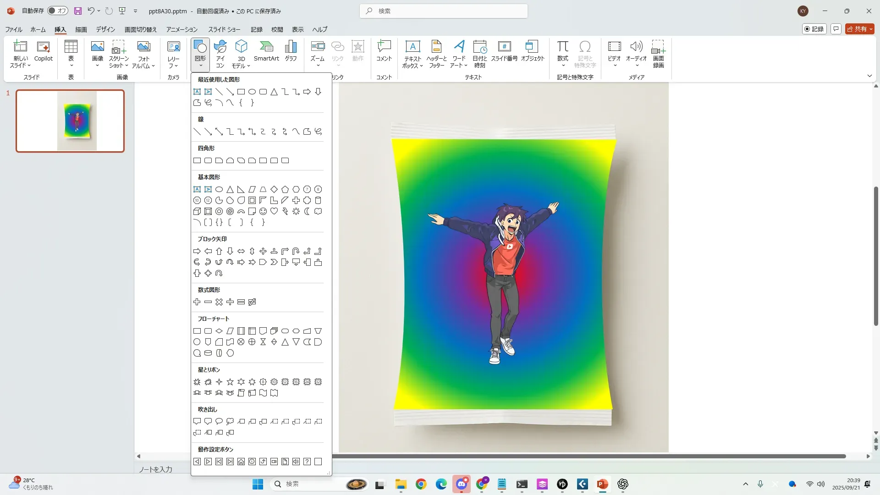Open the Animations ribbon tab
This screenshot has width=880, height=495.
(x=181, y=29)
